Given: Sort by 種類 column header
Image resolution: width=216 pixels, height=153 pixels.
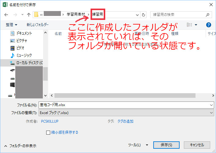Looking at the screenshot, I should (175, 33).
